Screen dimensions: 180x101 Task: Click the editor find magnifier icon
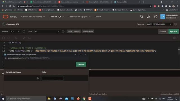[x=16, y=38]
